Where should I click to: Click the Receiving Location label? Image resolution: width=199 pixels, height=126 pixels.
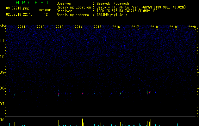[74, 7]
